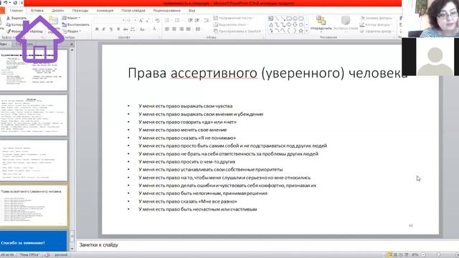Open the Показ слайдов tab
This screenshot has width=459, height=258.
coord(133,10)
